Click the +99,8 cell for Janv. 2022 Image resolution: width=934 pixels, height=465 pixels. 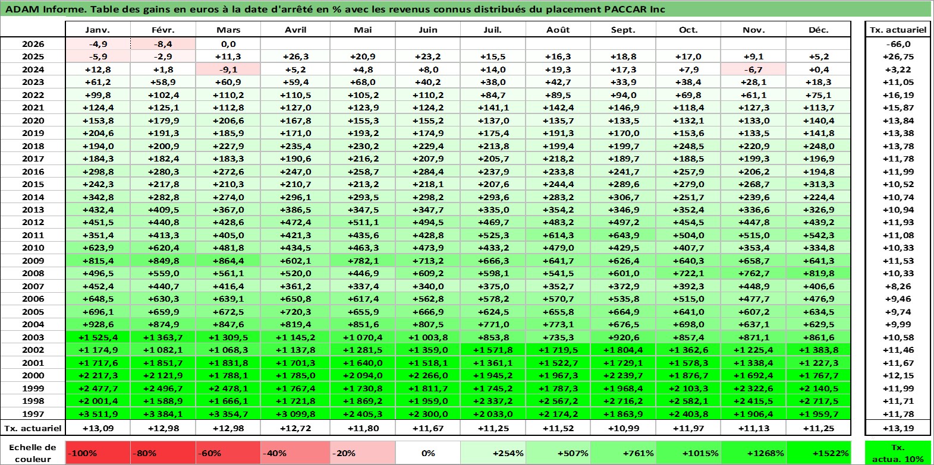[x=98, y=95]
